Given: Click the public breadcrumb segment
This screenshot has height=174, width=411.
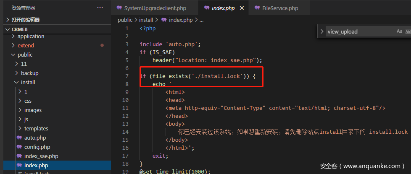Looking at the screenshot, I should (x=125, y=20).
